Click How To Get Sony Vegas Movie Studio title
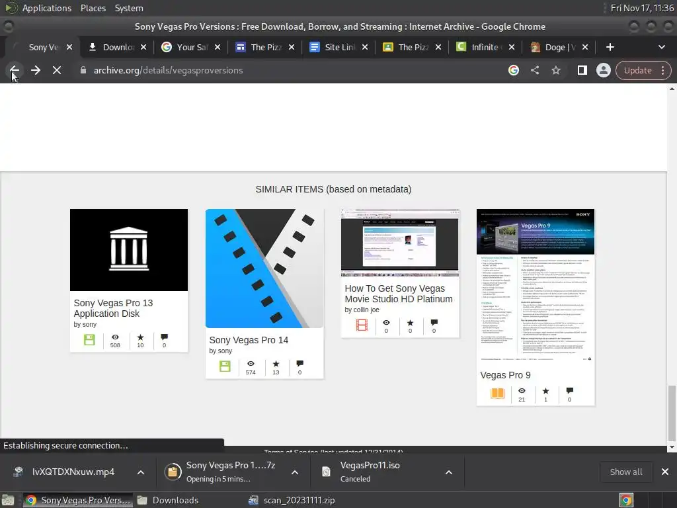 click(399, 294)
